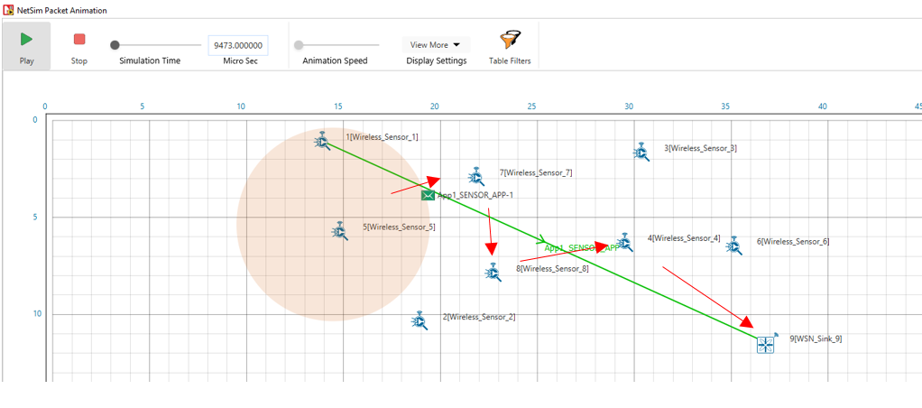Click the 3[Wireless_Sensor_3] label
Screen dimensions: 922x408
(700, 148)
